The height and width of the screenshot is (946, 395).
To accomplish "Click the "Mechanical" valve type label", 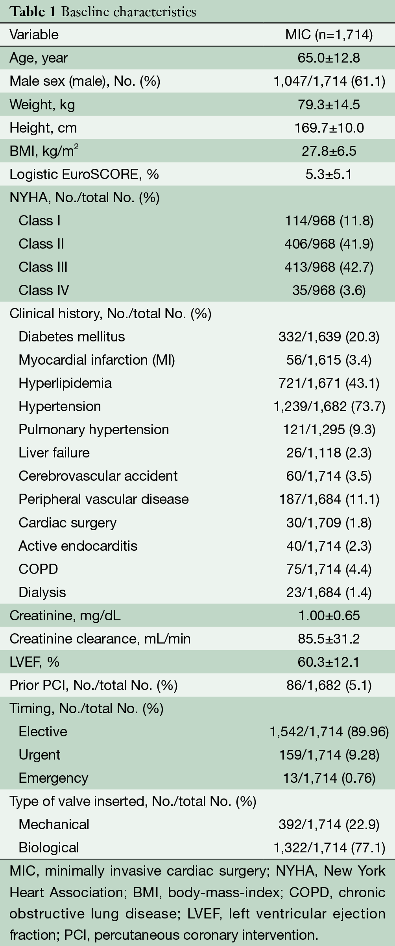I will tap(54, 824).
